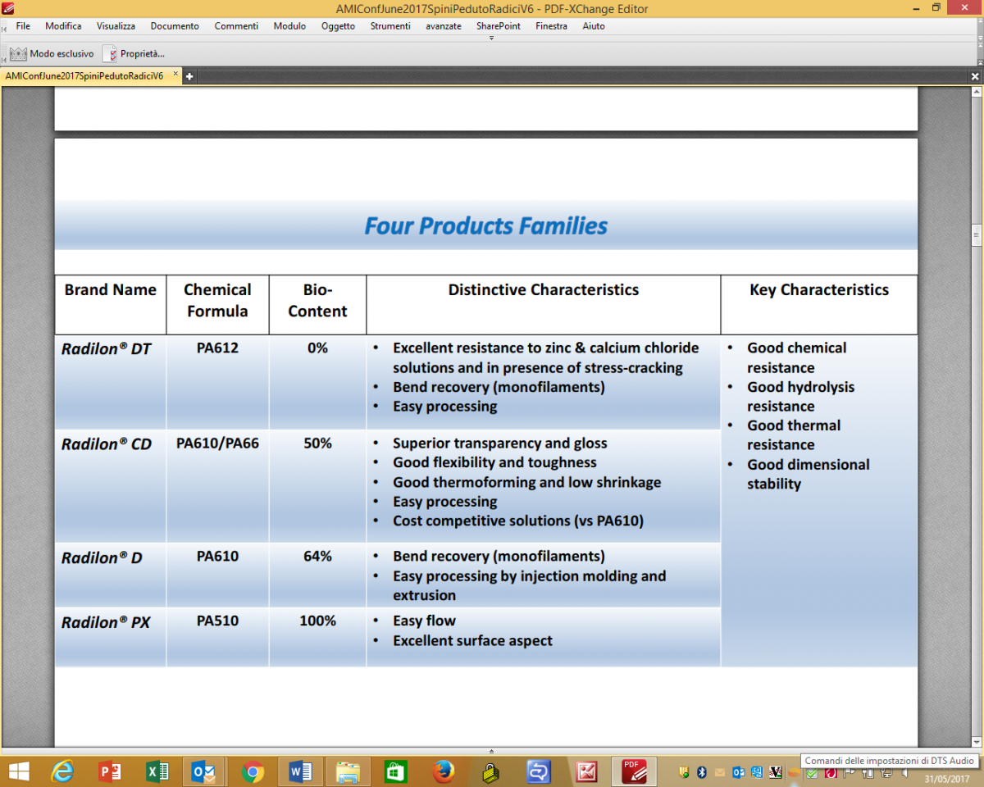Screen dimensions: 984x787
Task: Expand the bottom panel arrow above taskbar
Action: [x=491, y=751]
